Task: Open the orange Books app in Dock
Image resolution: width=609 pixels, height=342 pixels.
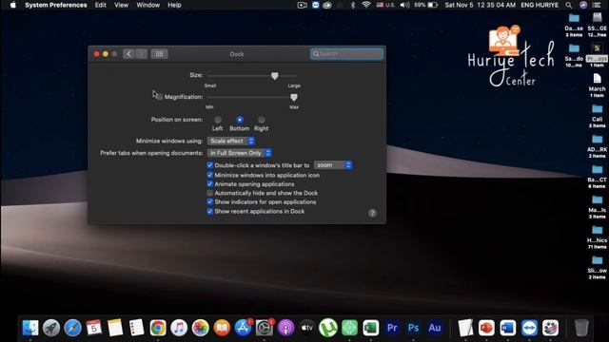Action: click(222, 328)
